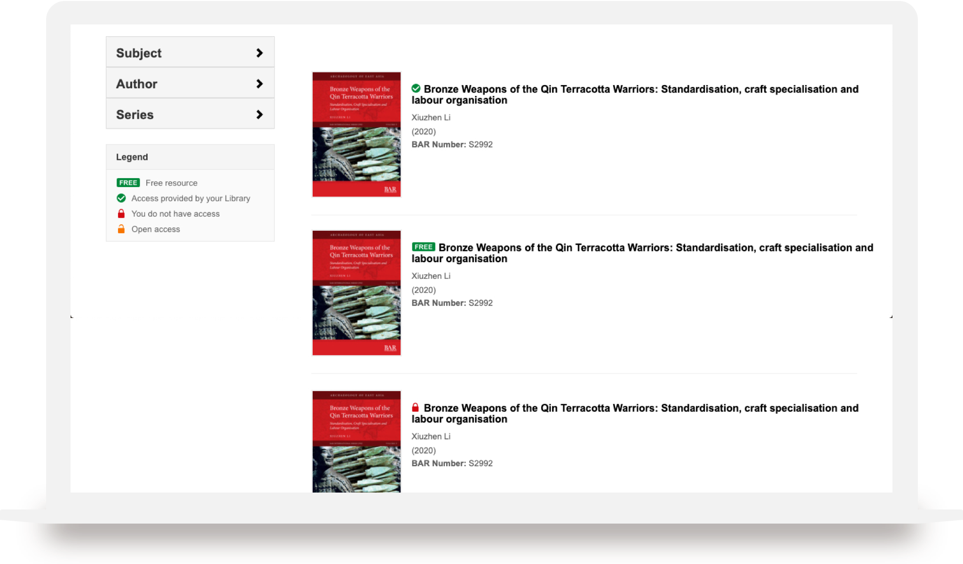Click the FREE badge on second book result
Screen dimensions: 963x564
pos(423,247)
